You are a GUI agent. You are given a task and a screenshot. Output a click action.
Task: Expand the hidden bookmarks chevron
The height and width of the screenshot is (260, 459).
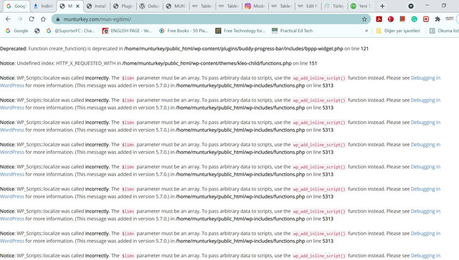click(366, 31)
